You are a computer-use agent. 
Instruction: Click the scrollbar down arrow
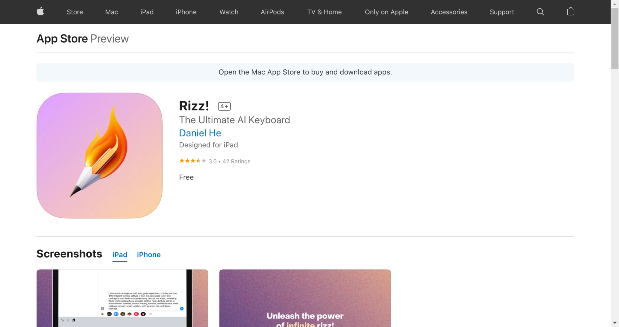(x=615, y=323)
